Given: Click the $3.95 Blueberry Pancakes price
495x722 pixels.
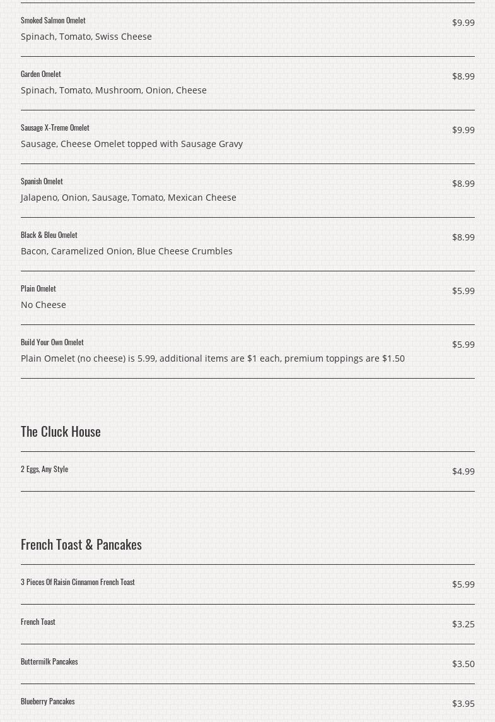Looking at the screenshot, I should click(463, 704).
